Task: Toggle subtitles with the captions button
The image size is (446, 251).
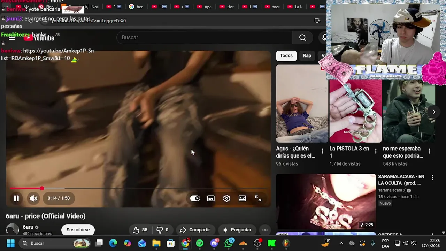Action: [x=211, y=198]
